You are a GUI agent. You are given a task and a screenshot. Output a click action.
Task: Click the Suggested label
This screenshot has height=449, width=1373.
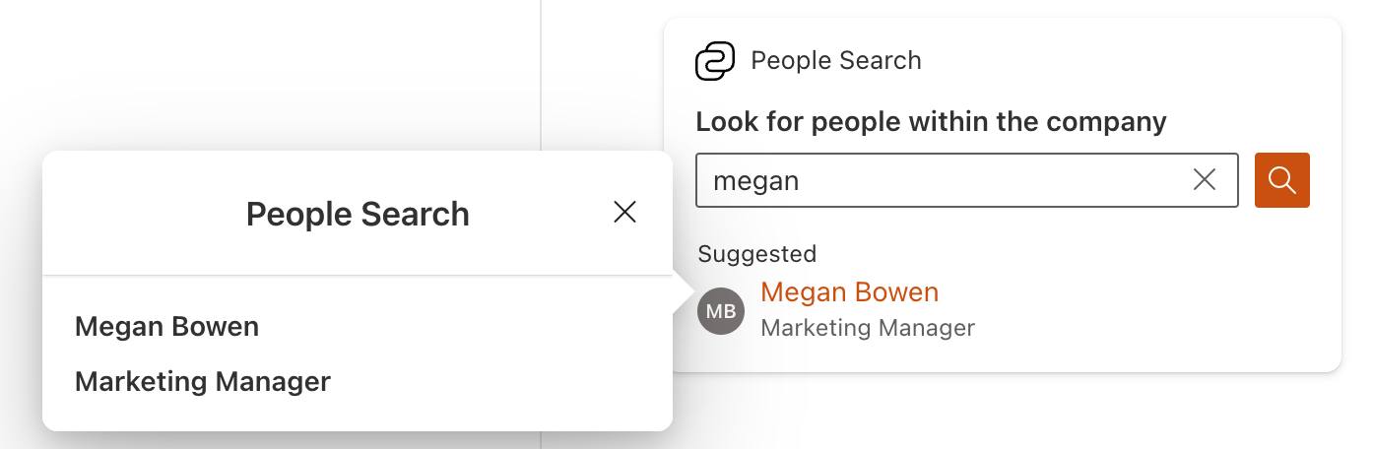756,254
